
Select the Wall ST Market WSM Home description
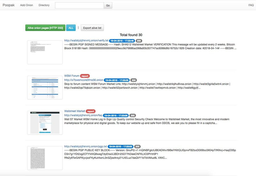pos(147,121)
